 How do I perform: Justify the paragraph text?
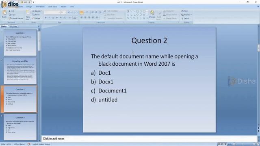[x=93, y=17]
